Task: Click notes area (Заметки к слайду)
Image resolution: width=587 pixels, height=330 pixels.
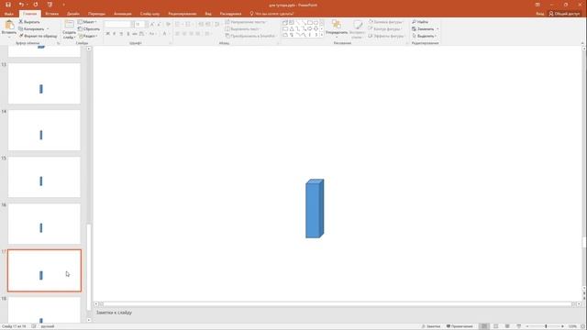Action: coord(114,313)
